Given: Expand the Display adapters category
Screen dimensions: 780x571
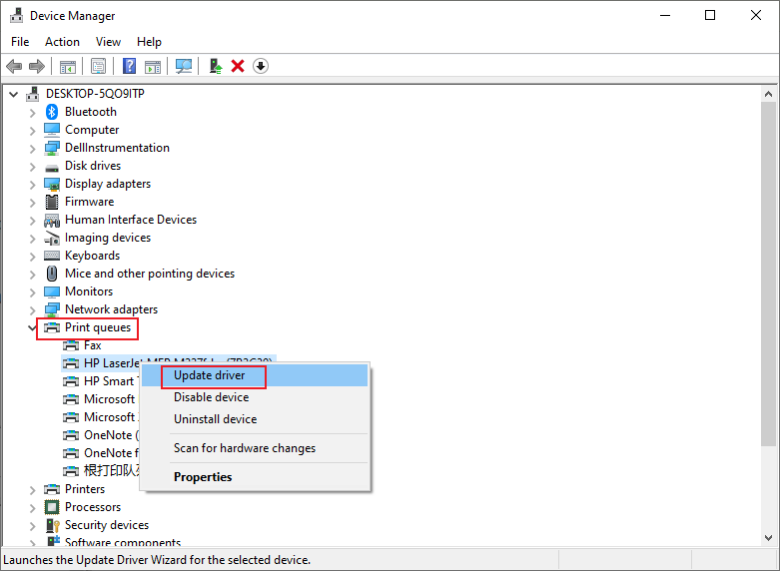Looking at the screenshot, I should [33, 185].
